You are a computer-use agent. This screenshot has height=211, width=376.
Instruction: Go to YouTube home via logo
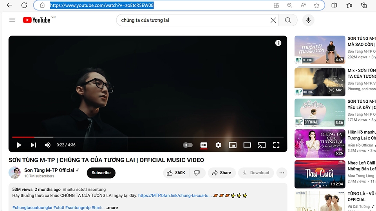(x=37, y=20)
